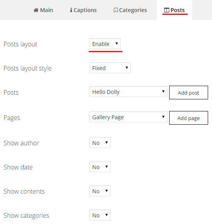Click the info icon beside Captions

(x=71, y=10)
